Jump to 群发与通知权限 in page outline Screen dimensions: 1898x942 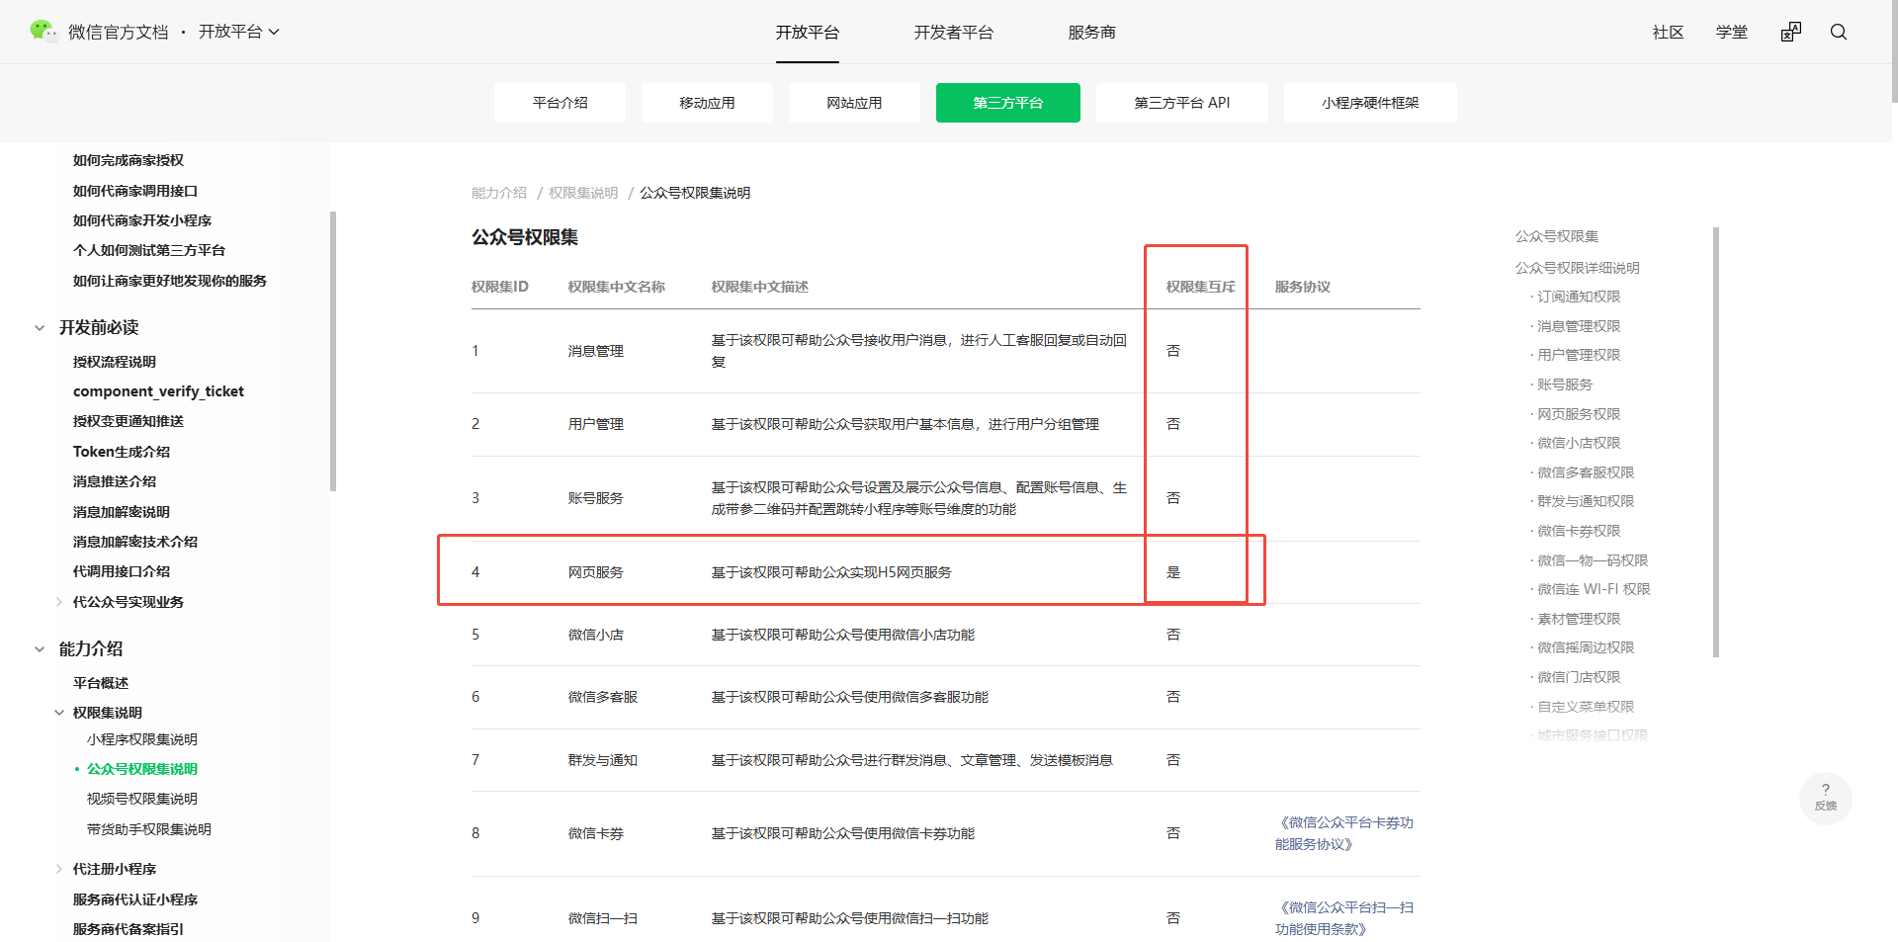point(1586,501)
